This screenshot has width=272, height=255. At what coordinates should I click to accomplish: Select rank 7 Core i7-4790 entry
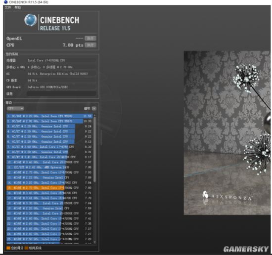point(49,147)
